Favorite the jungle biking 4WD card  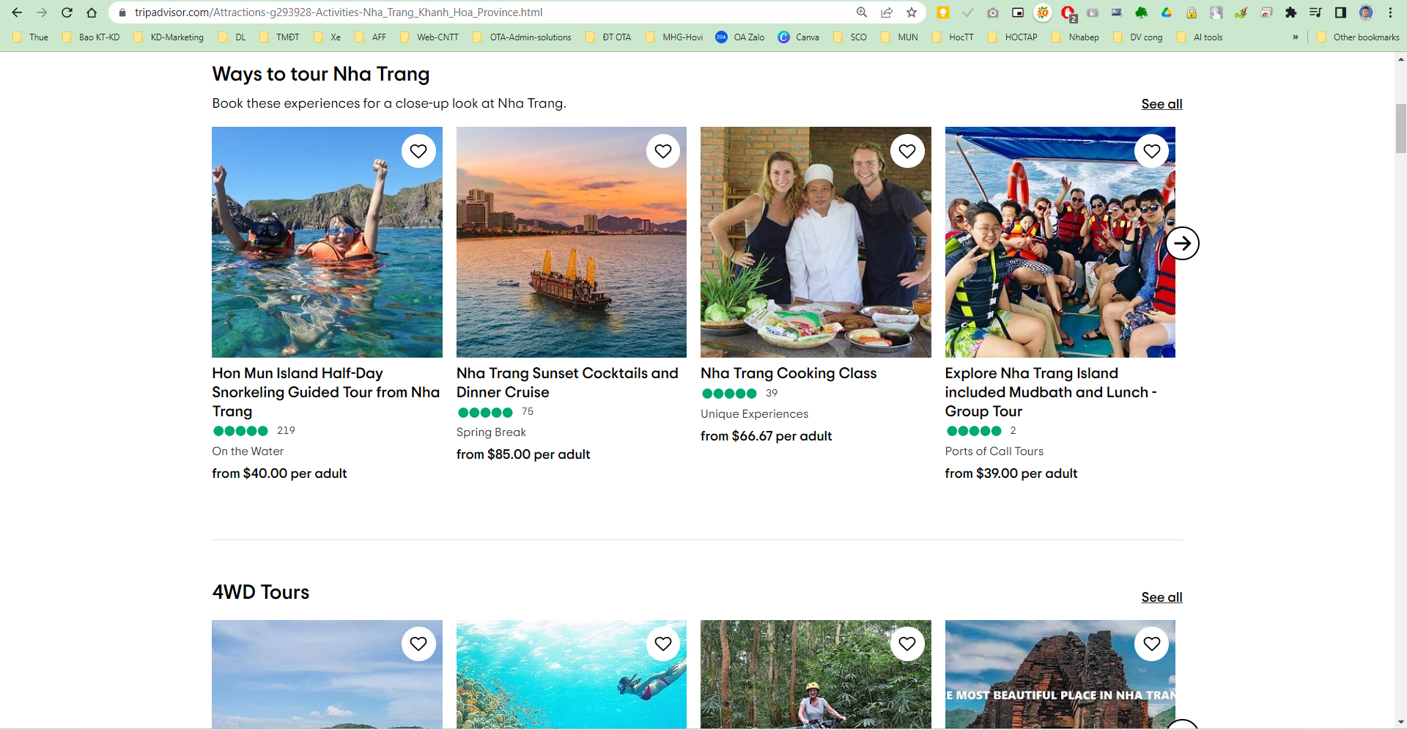click(907, 644)
